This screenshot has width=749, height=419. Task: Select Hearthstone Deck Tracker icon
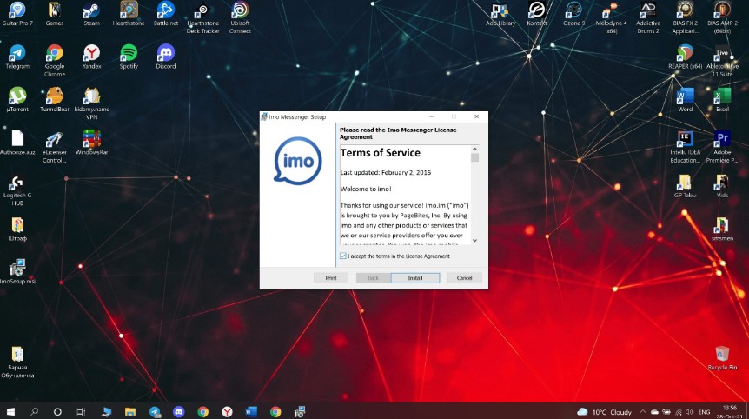point(202,17)
